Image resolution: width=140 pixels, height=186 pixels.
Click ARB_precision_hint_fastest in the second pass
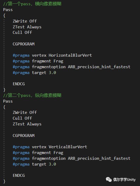(99, 158)
